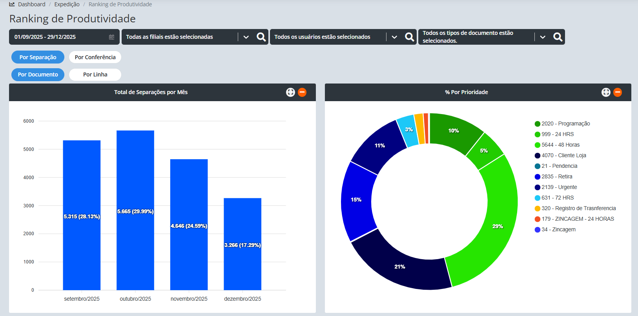Click the search icon beside filiais filter

(x=261, y=37)
